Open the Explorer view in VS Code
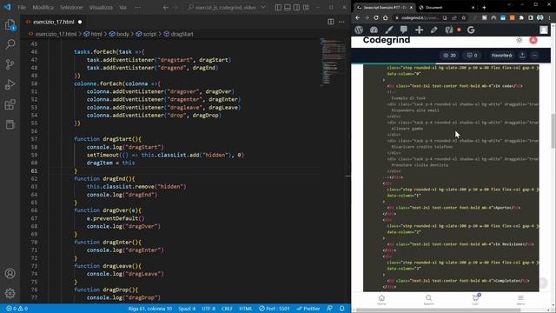Image resolution: width=556 pixels, height=313 pixels. [x=10, y=25]
